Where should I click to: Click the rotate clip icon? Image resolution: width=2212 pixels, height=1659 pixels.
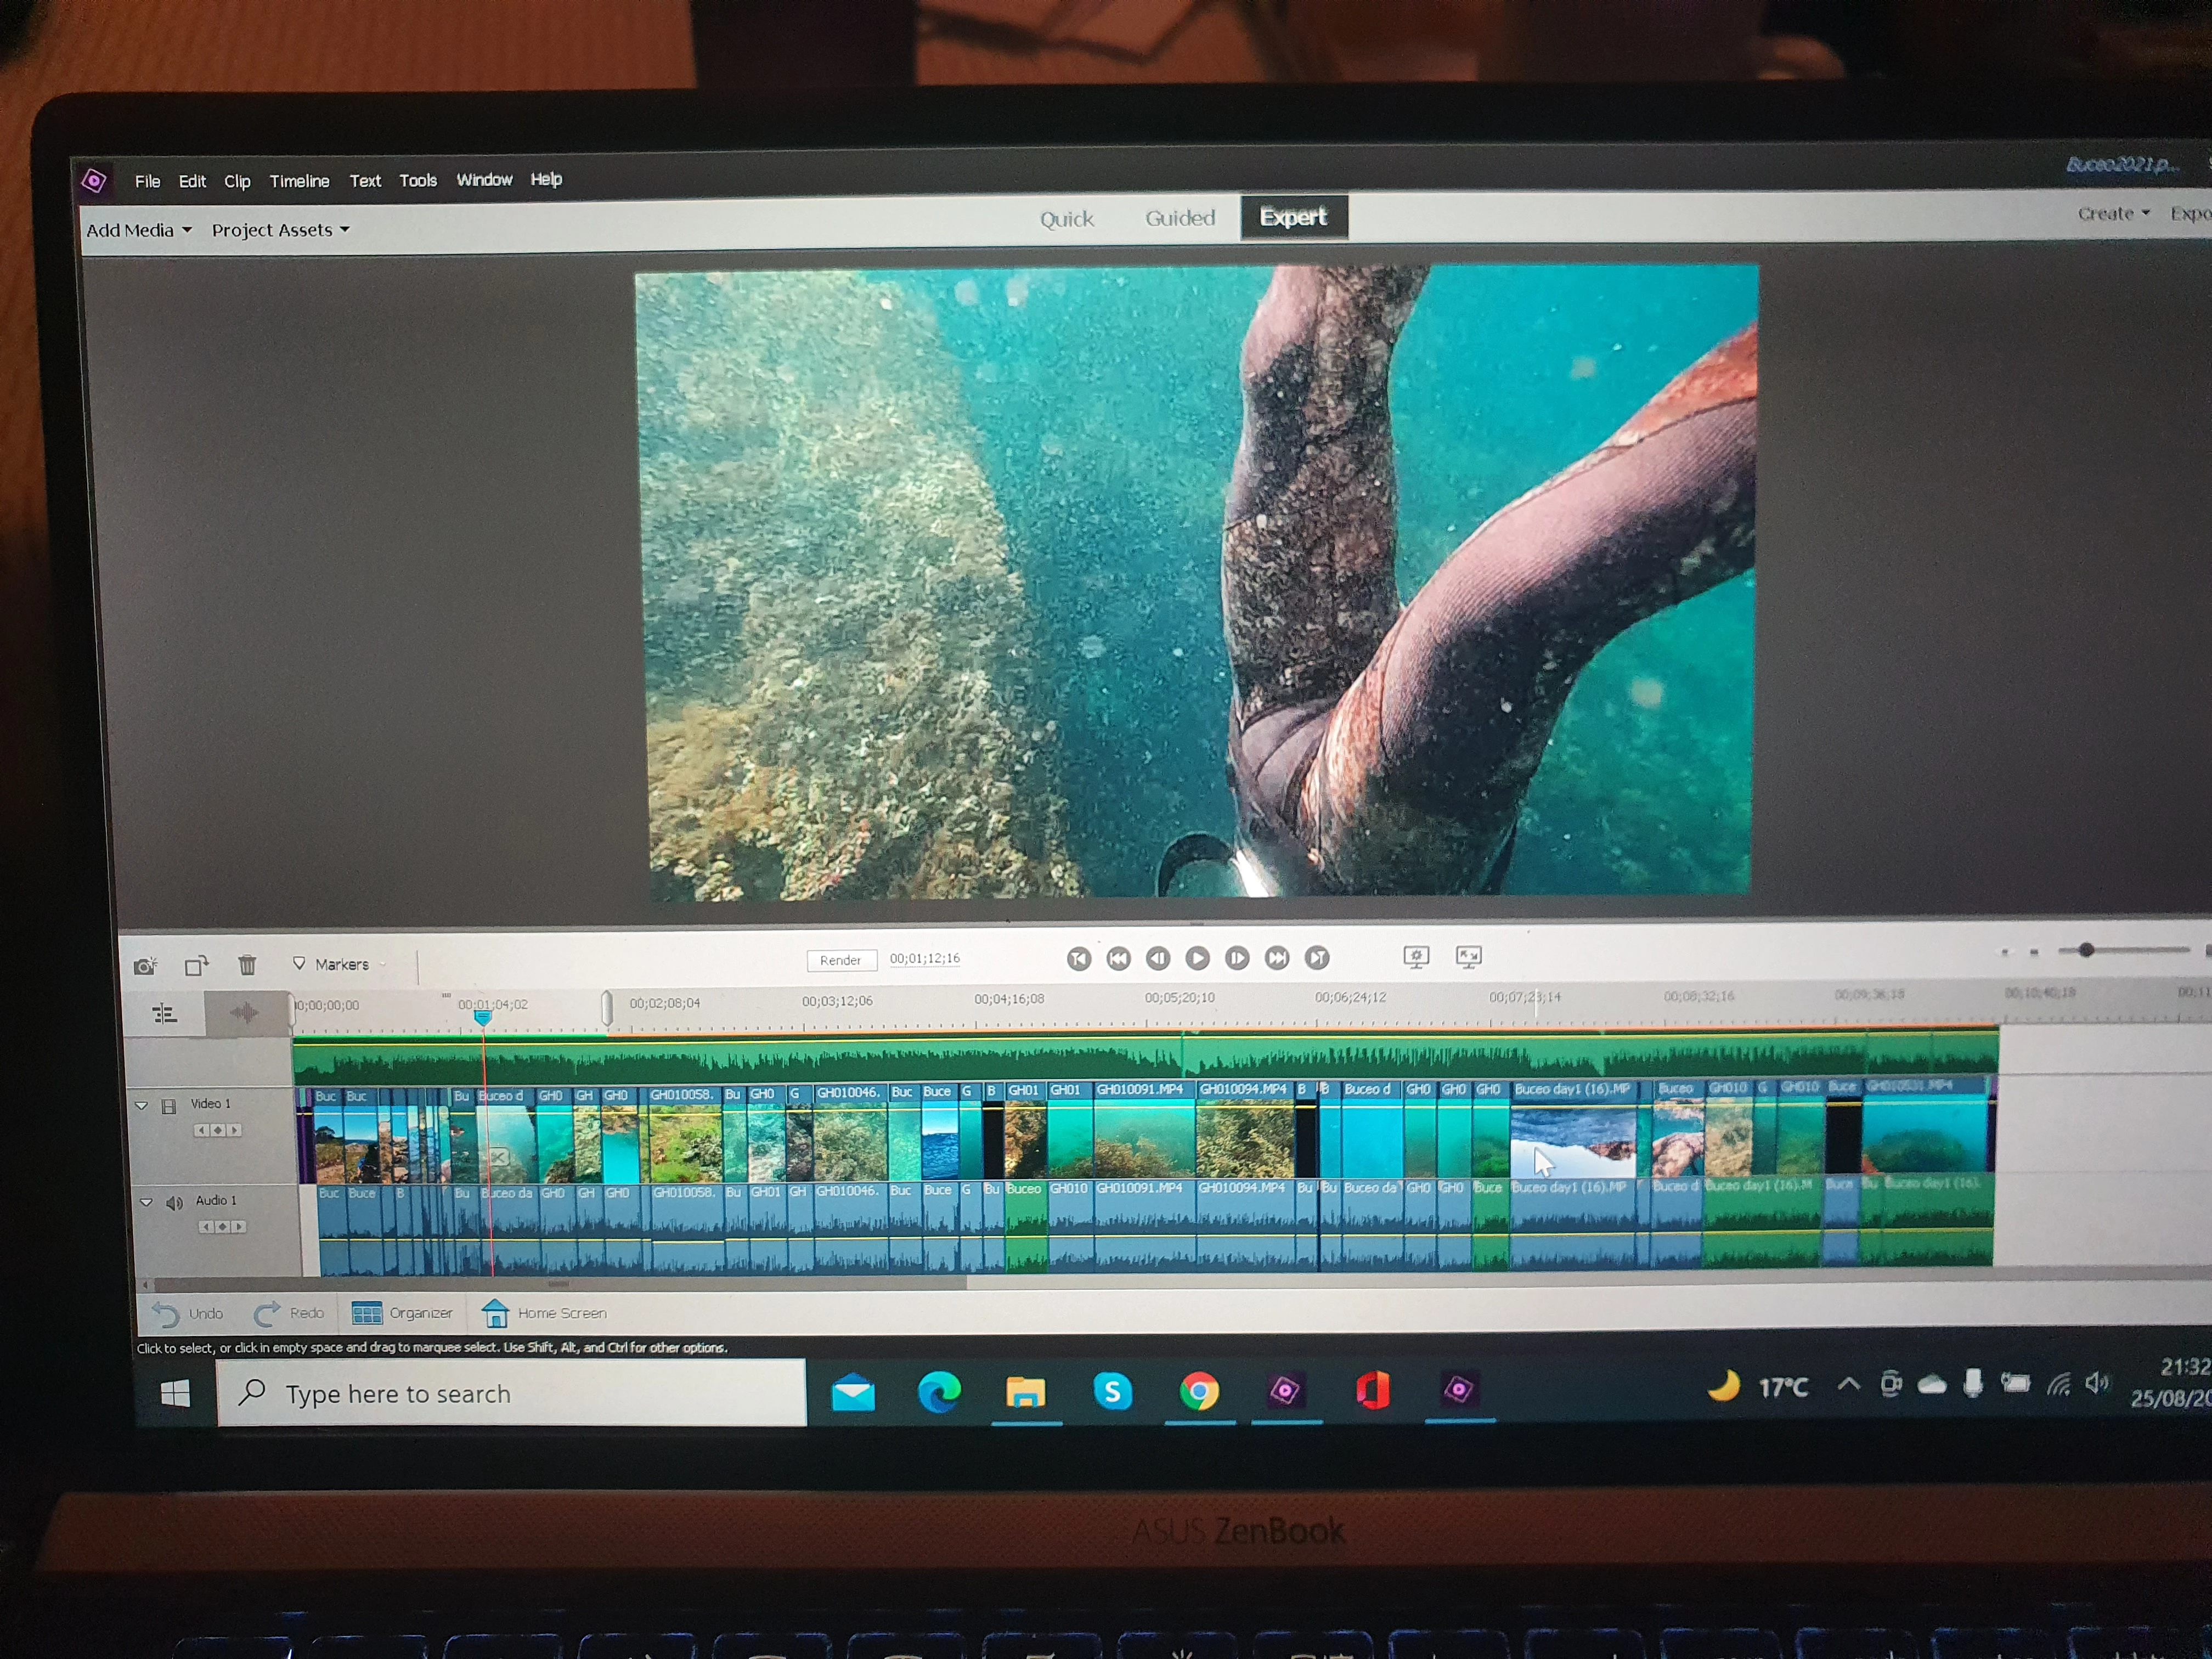pyautogui.click(x=196, y=965)
